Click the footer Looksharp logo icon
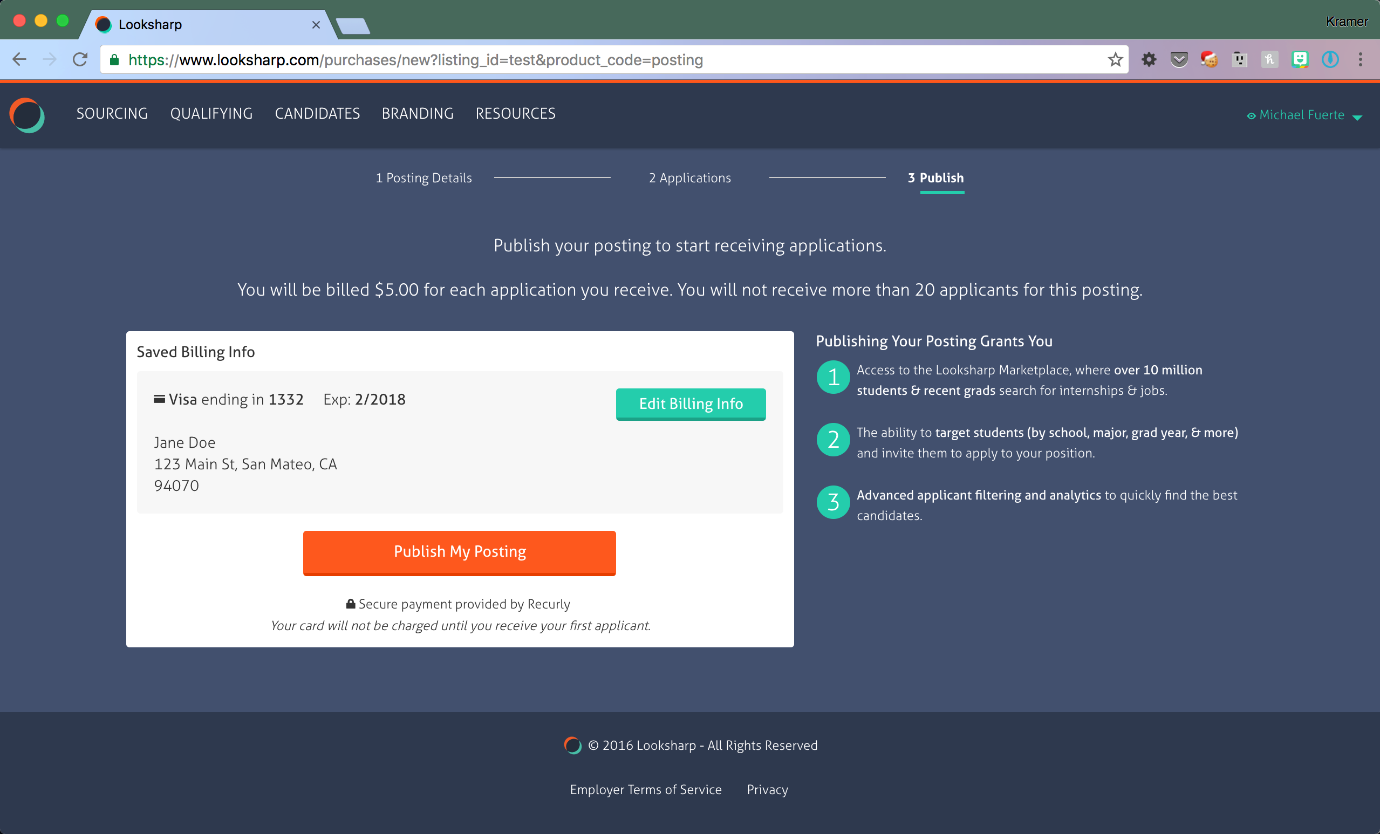The image size is (1380, 834). [572, 745]
